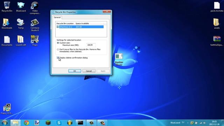Screen dimensions: 224x126
Task: Open Skype from the taskbar
Action: pyautogui.click(x=59, y=123)
